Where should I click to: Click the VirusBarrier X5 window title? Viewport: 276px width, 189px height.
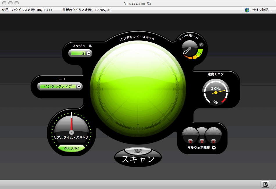coord(138,3)
